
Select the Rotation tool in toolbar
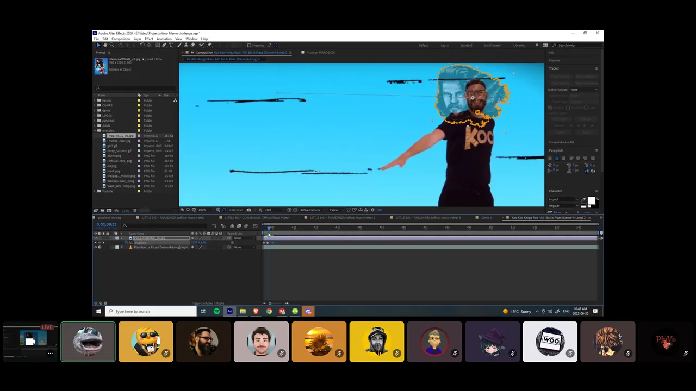[x=142, y=45]
